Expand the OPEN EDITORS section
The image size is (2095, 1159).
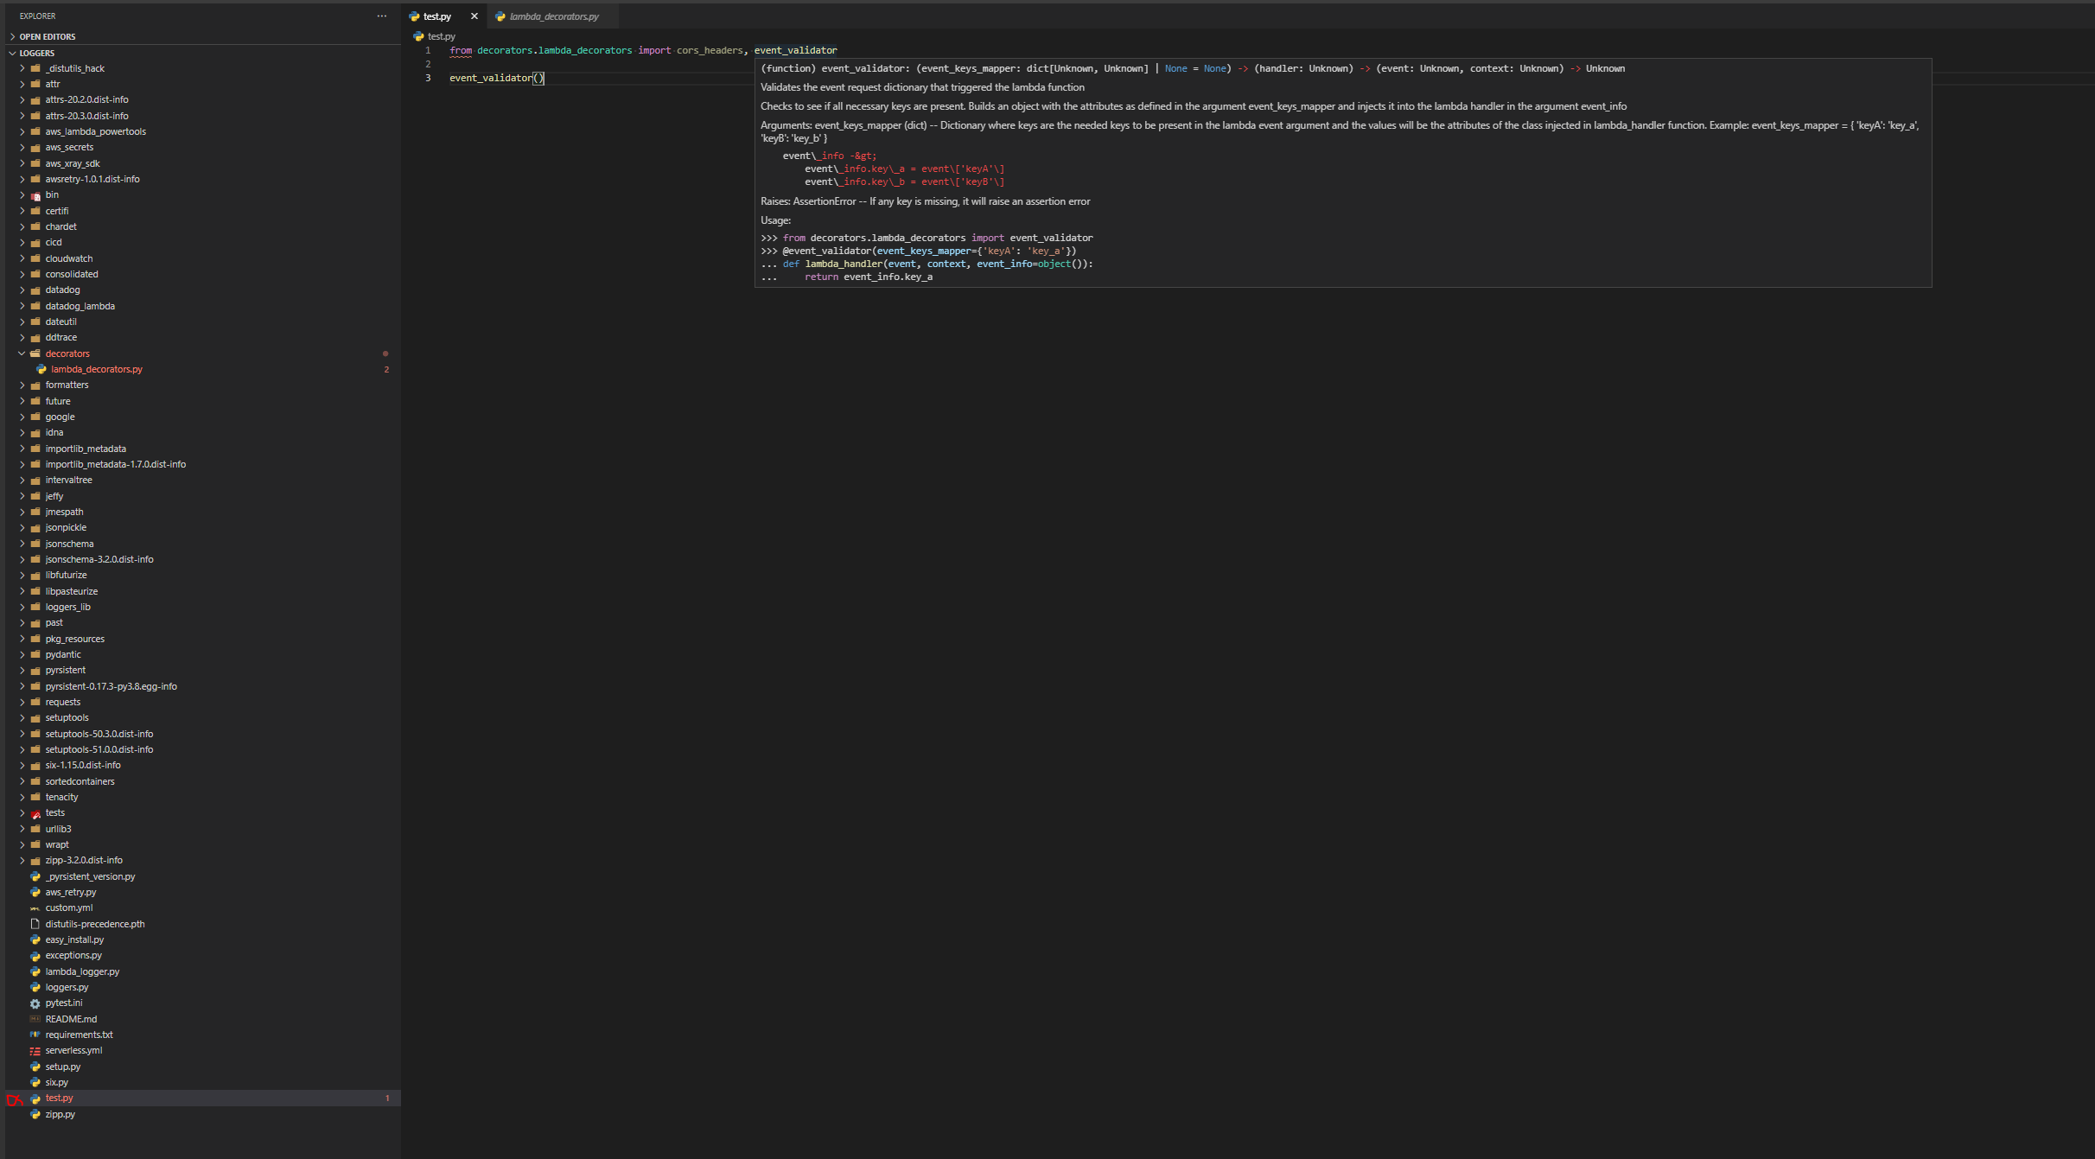pos(13,36)
